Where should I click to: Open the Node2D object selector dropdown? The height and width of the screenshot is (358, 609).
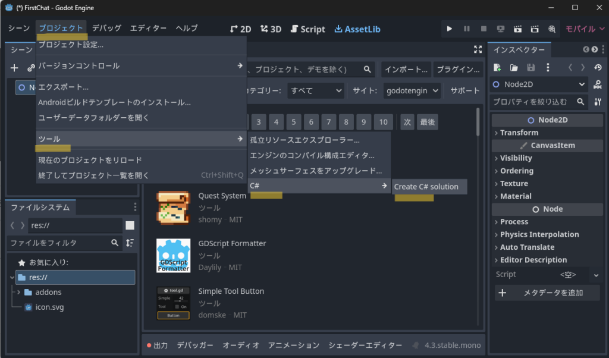pos(539,84)
